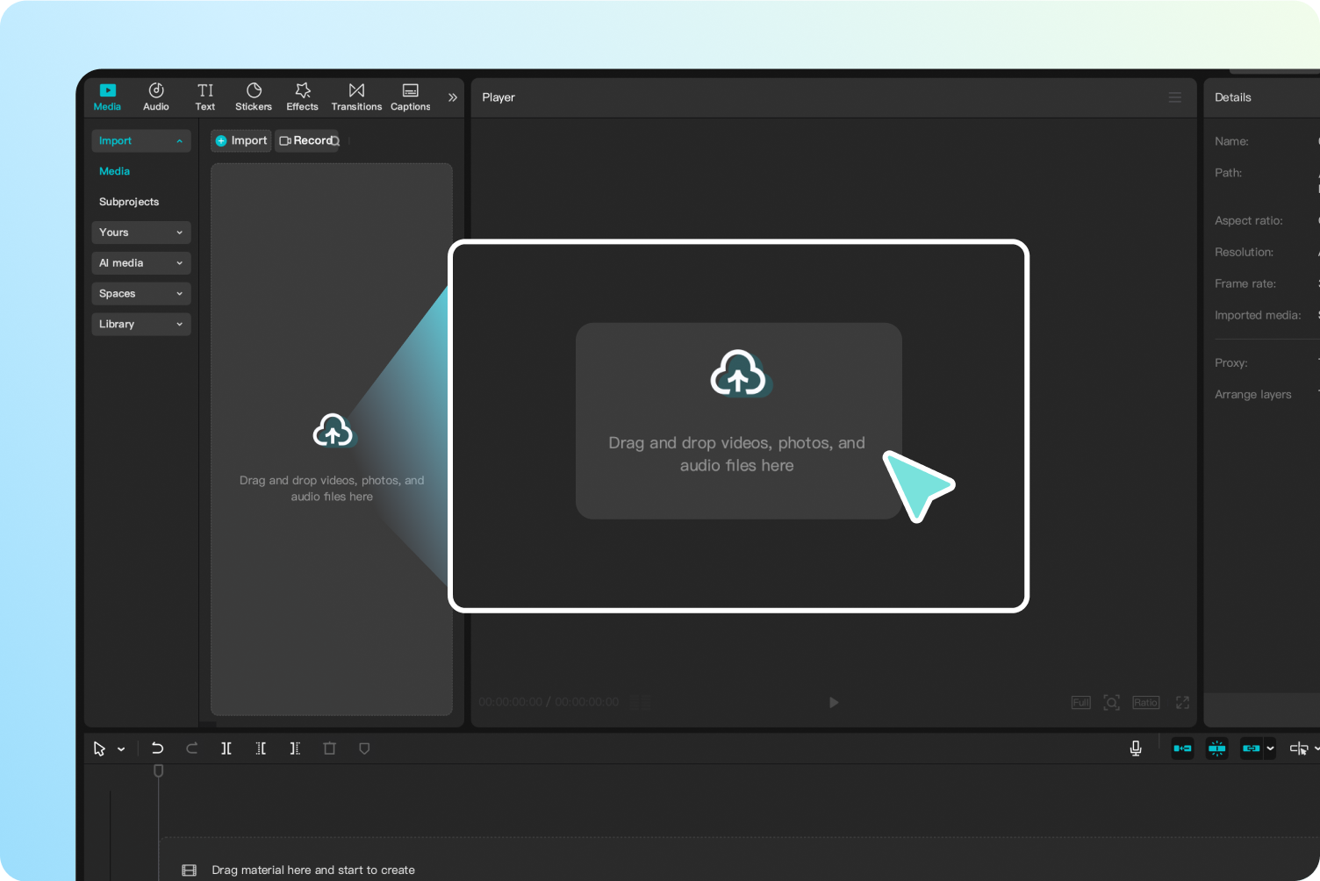The width and height of the screenshot is (1320, 881).
Task: Click the cloud upload icon in the media bin
Action: [333, 432]
